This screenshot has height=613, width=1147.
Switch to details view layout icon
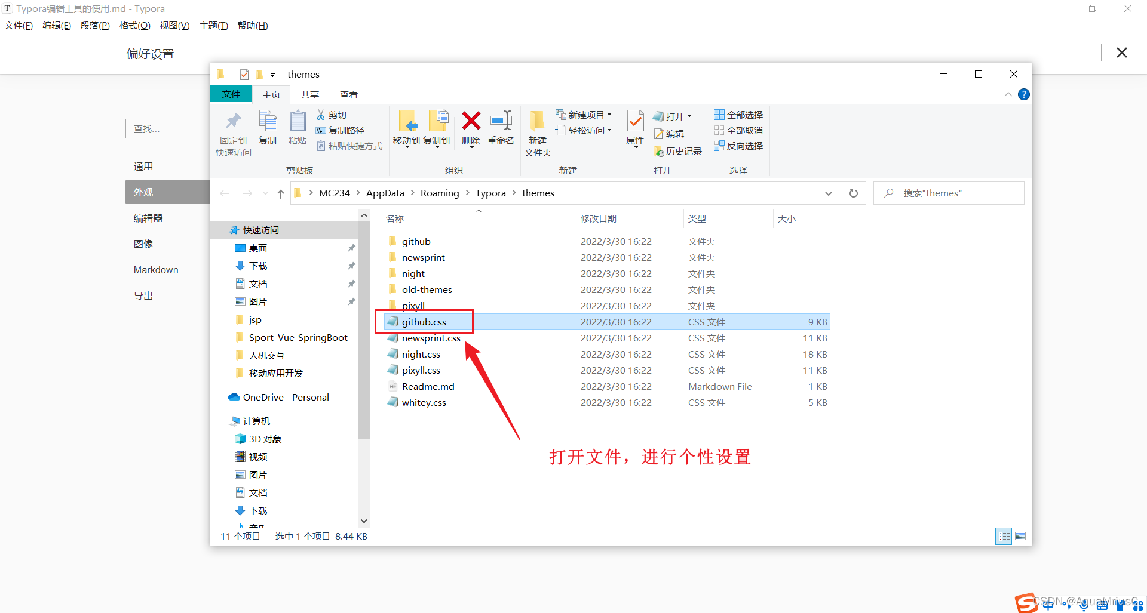click(x=1004, y=536)
